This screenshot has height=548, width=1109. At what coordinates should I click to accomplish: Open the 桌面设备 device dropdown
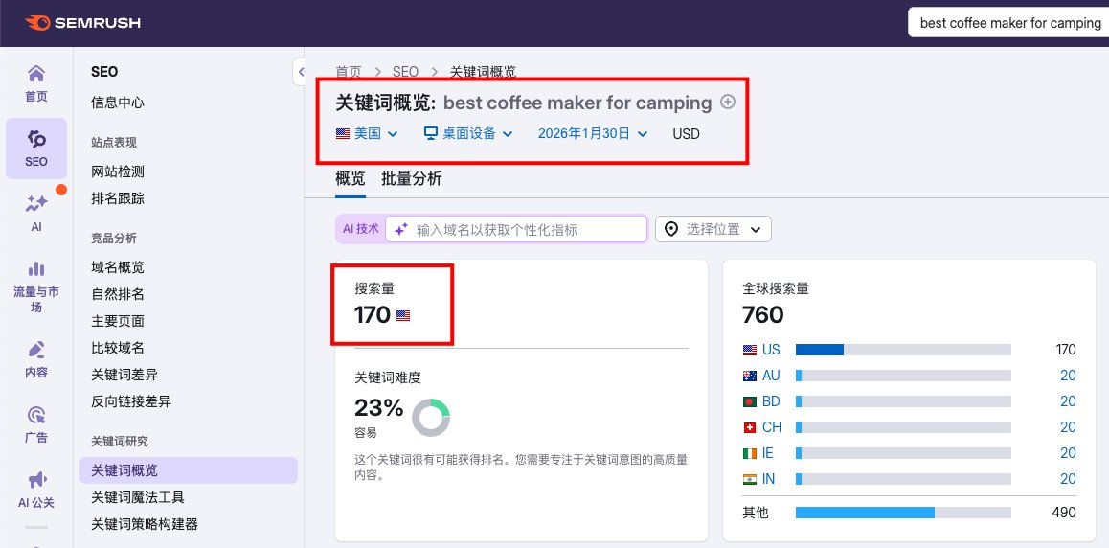(x=468, y=133)
